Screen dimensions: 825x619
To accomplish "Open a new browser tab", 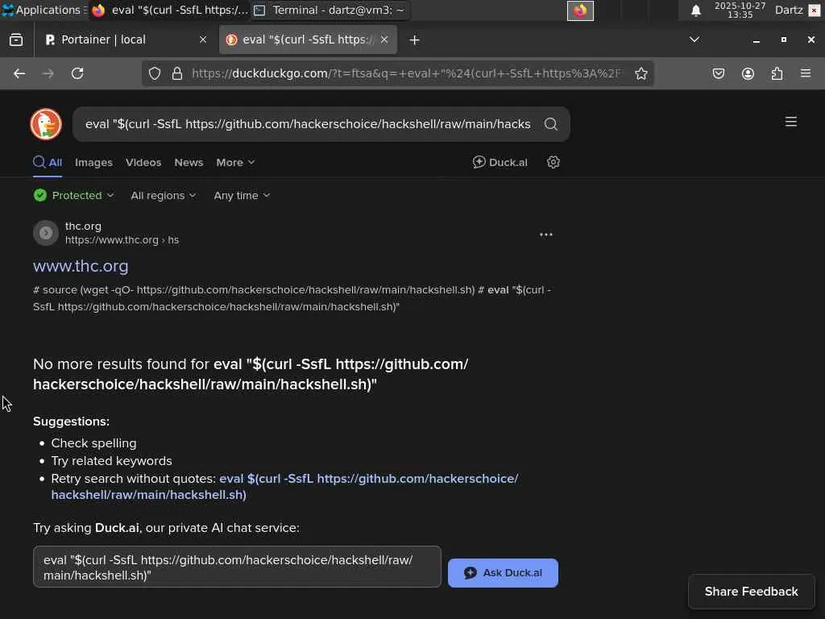I will (415, 40).
